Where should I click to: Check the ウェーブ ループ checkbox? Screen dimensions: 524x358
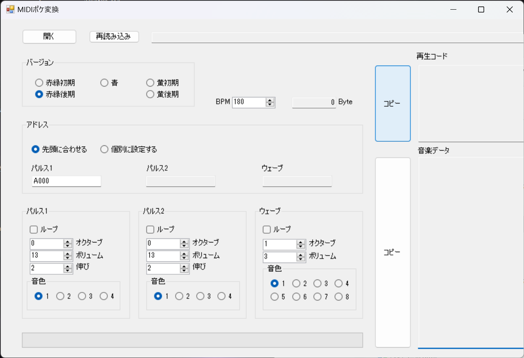266,230
